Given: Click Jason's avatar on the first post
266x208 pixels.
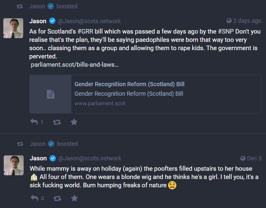Looking at the screenshot, I should coord(13,28).
